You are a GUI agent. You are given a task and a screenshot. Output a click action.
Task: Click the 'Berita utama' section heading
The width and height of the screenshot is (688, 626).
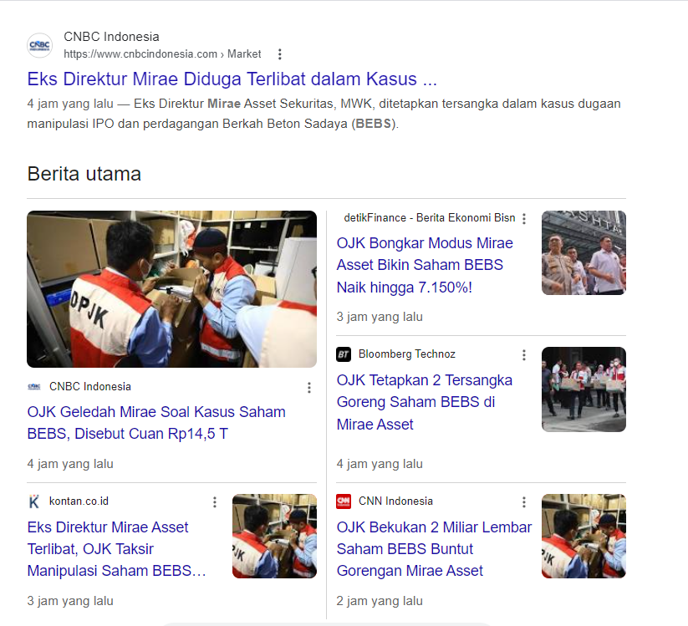coord(84,174)
